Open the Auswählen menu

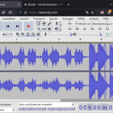click(x=9, y=19)
